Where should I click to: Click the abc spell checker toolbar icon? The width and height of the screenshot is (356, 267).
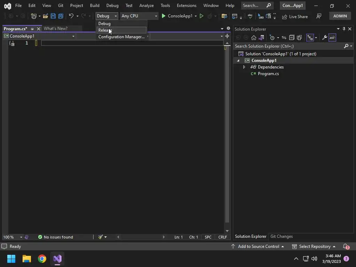click(250, 16)
